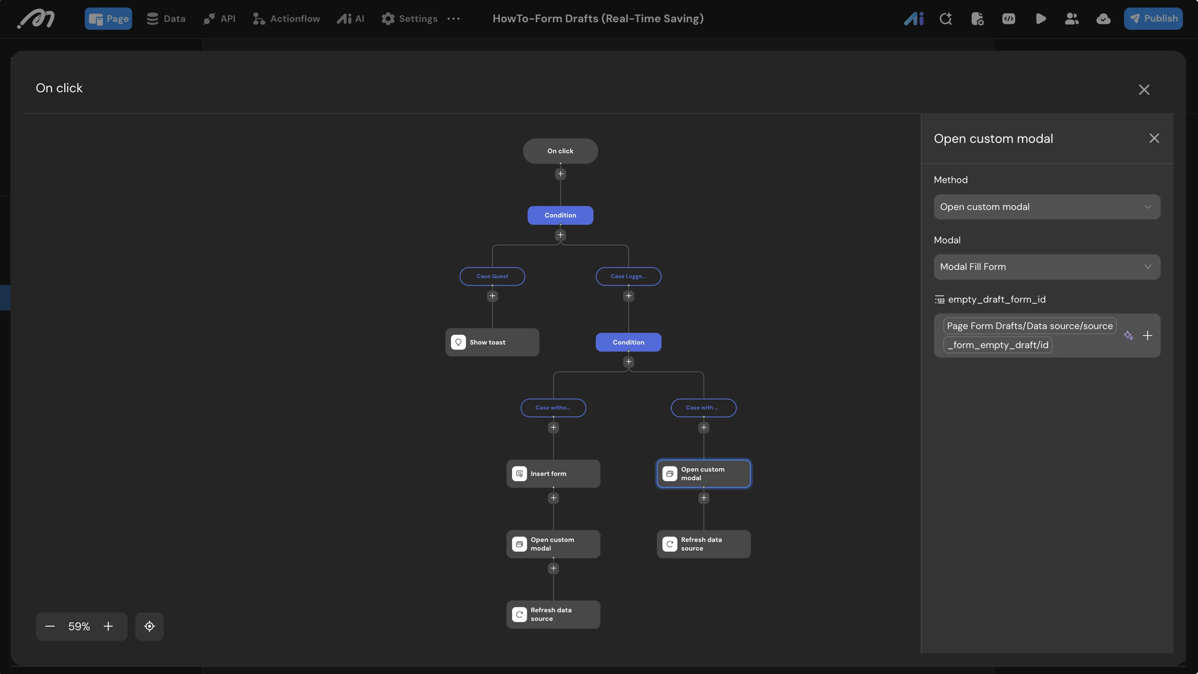Image resolution: width=1198 pixels, height=674 pixels.
Task: Add a branch below the top Condition node
Action: coord(560,235)
